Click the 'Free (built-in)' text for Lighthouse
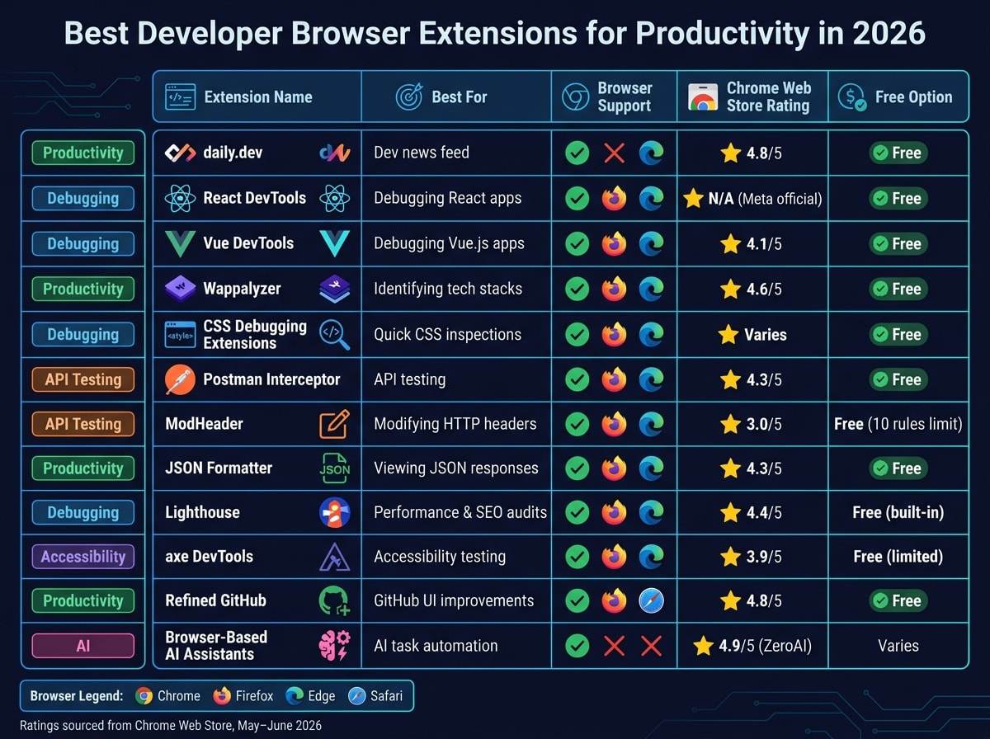Screen dimensions: 990x739 click(x=898, y=512)
